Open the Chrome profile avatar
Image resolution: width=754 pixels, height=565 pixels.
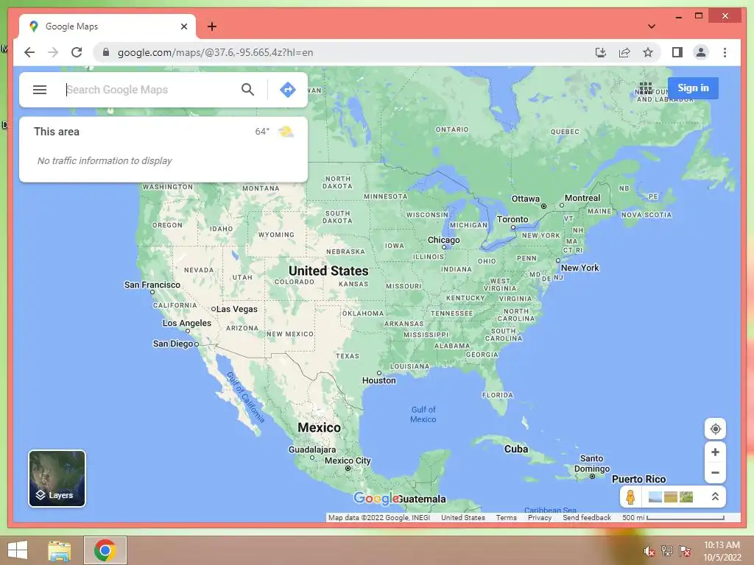pyautogui.click(x=701, y=52)
